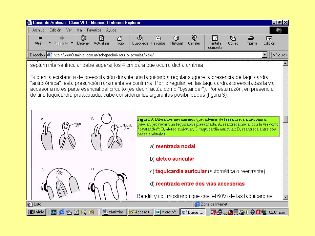
Task: Go to the home page via toolbar Inicio
Action: pos(119,40)
